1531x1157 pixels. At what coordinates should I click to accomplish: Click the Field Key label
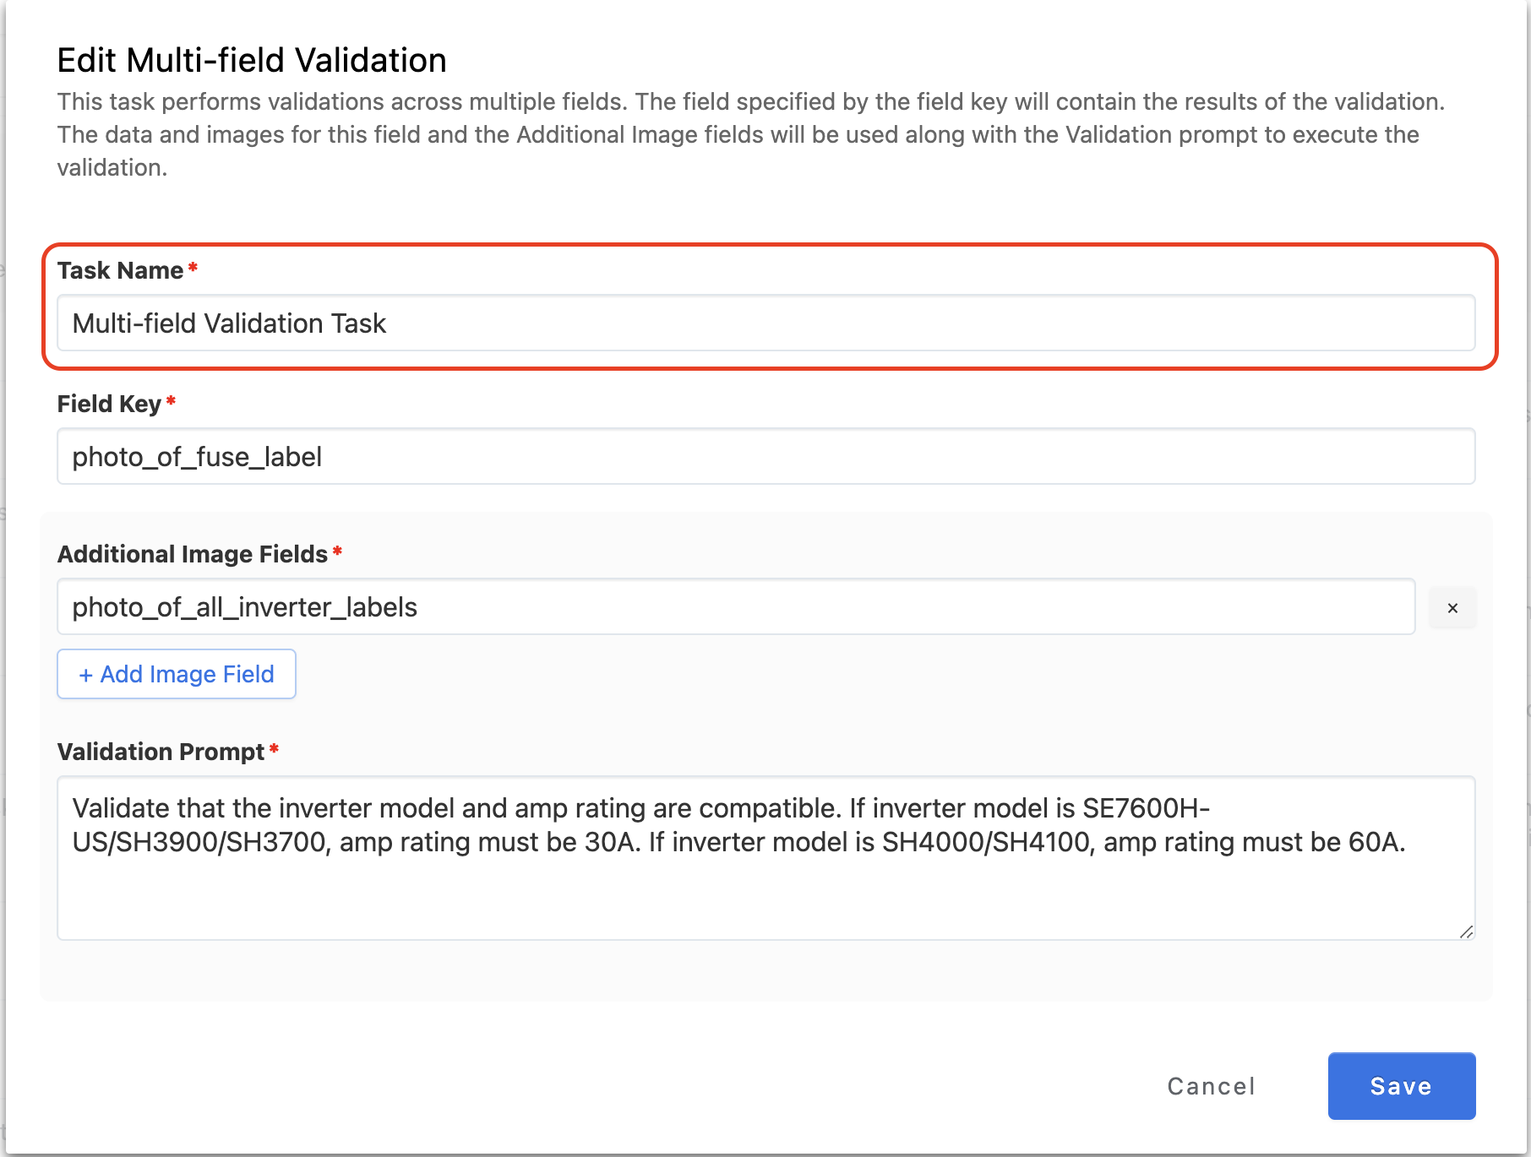point(109,404)
